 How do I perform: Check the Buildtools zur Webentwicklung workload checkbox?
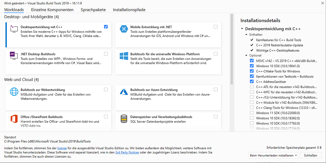(x=106, y=89)
